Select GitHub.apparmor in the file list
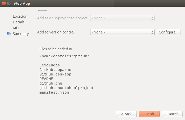Image resolution: width=185 pixels, height=120 pixels. pos(56,70)
